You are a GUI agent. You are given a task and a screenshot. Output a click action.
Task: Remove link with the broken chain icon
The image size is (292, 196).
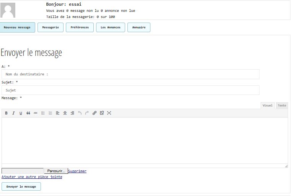click(x=102, y=113)
